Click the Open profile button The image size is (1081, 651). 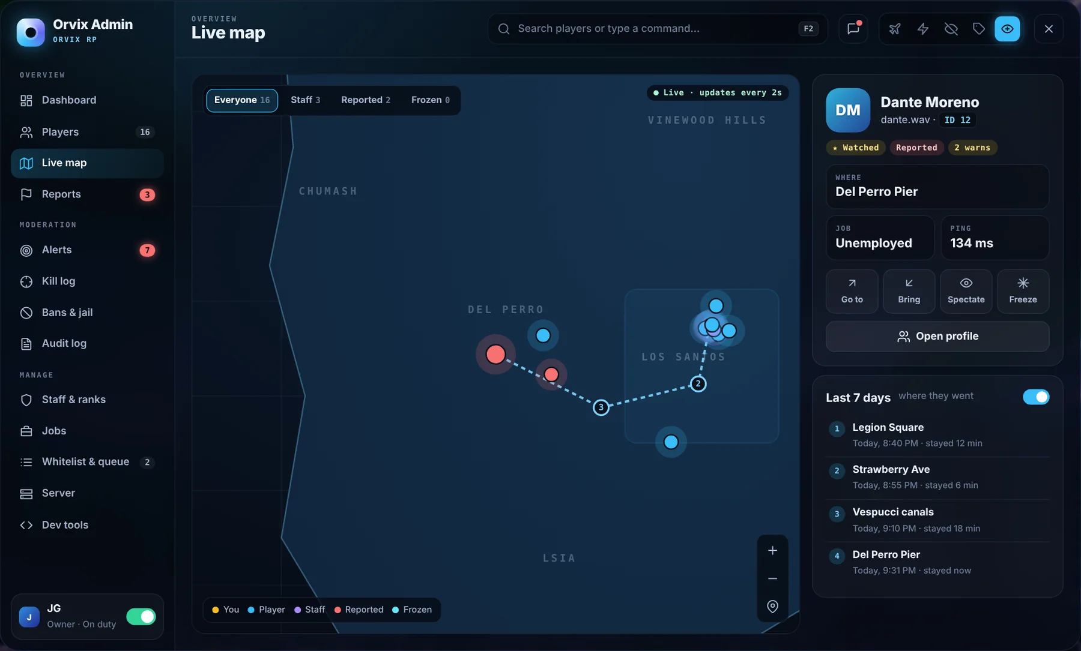937,337
